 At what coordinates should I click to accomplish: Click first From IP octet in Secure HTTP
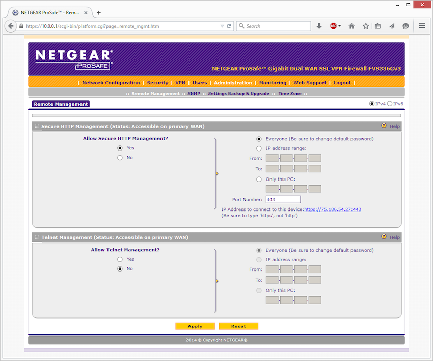pos(273,158)
